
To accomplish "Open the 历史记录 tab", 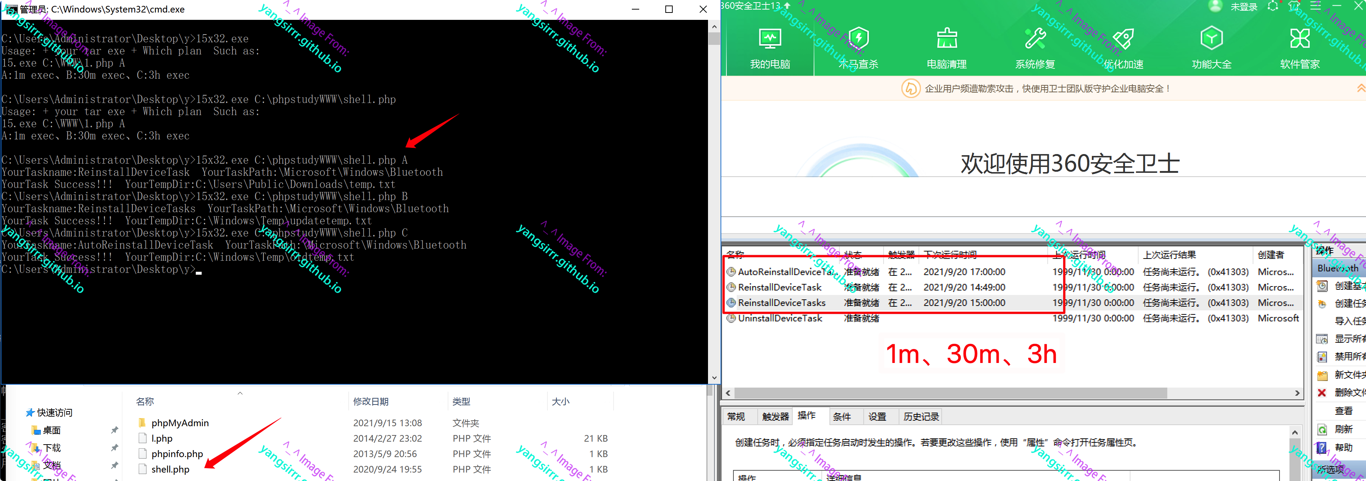I will [x=921, y=417].
